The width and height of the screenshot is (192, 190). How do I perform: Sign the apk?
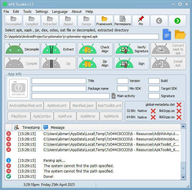(x=132, y=64)
